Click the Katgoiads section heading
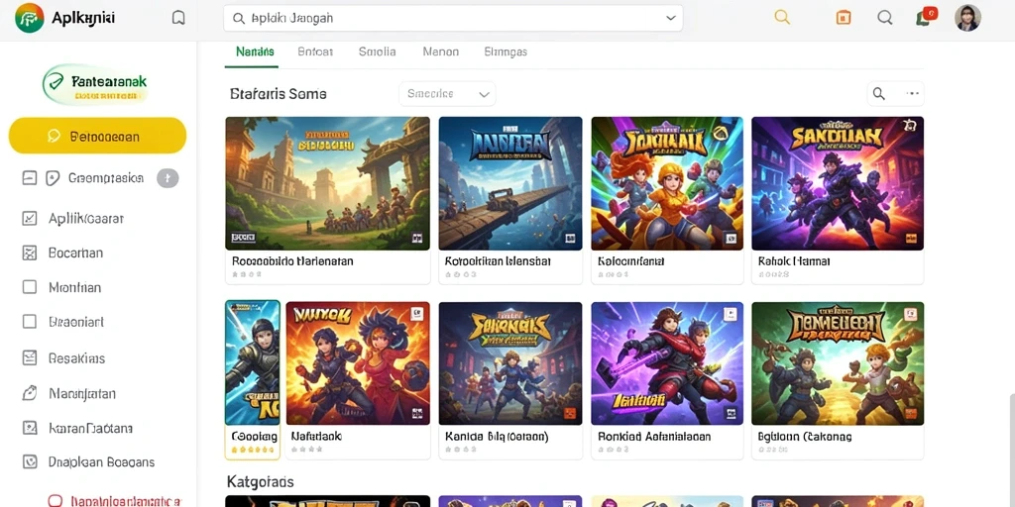This screenshot has height=507, width=1015. tap(261, 482)
